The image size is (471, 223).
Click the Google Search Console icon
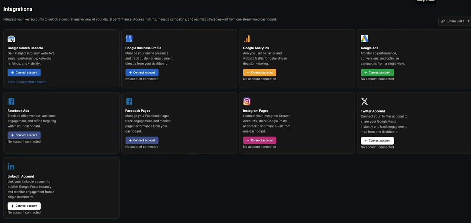(11, 39)
